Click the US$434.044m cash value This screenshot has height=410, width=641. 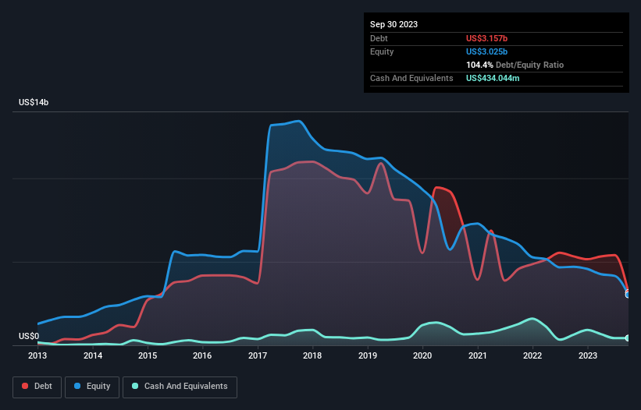(x=493, y=78)
